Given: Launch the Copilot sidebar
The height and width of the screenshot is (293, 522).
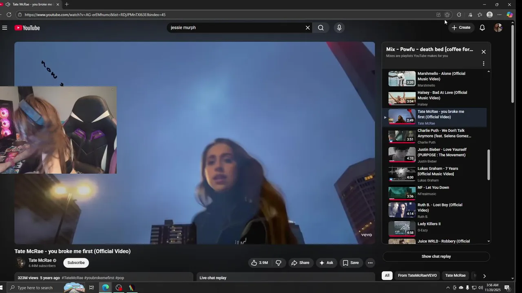Looking at the screenshot, I should tap(510, 15).
